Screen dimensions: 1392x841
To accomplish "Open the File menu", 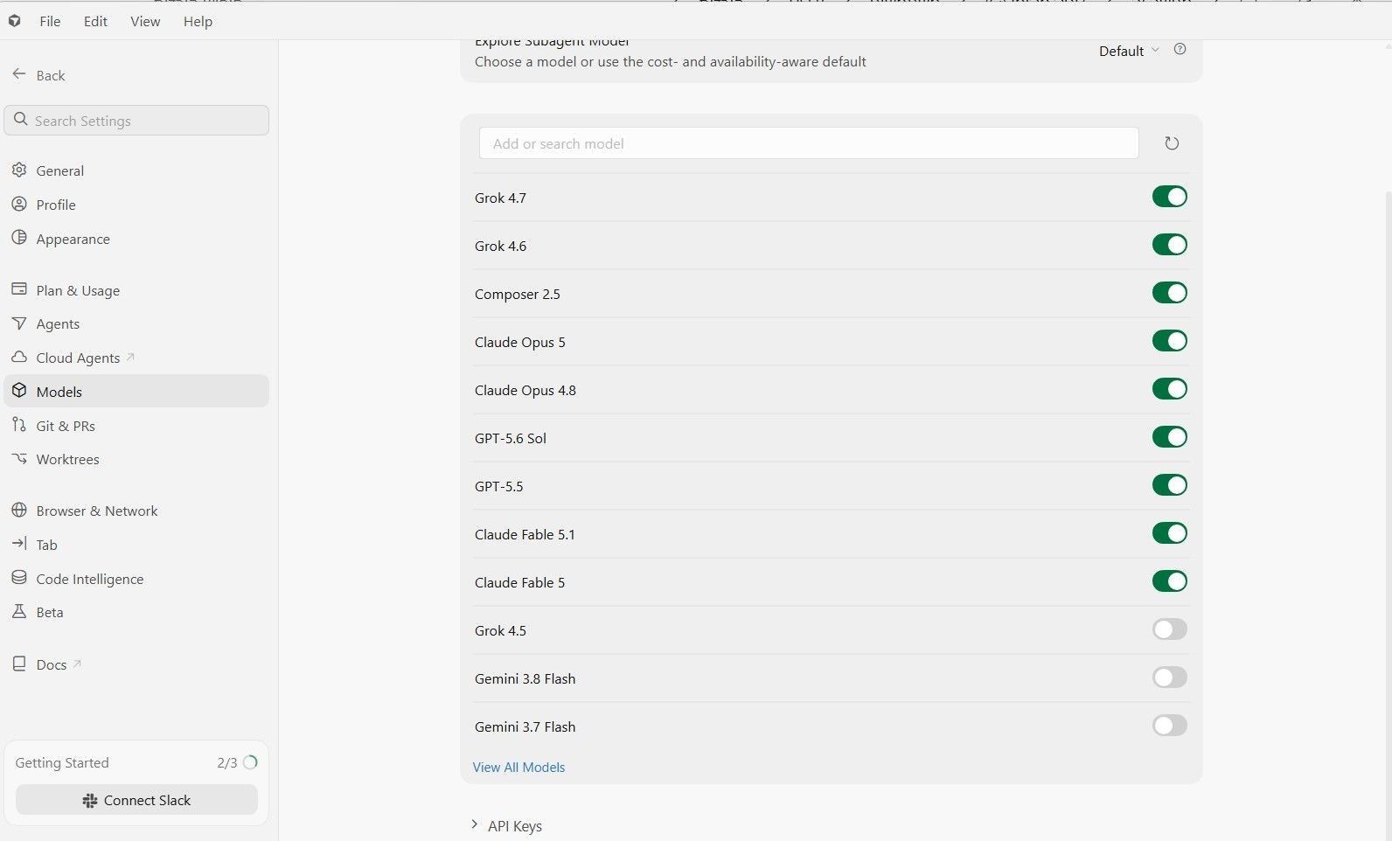I will pos(50,21).
